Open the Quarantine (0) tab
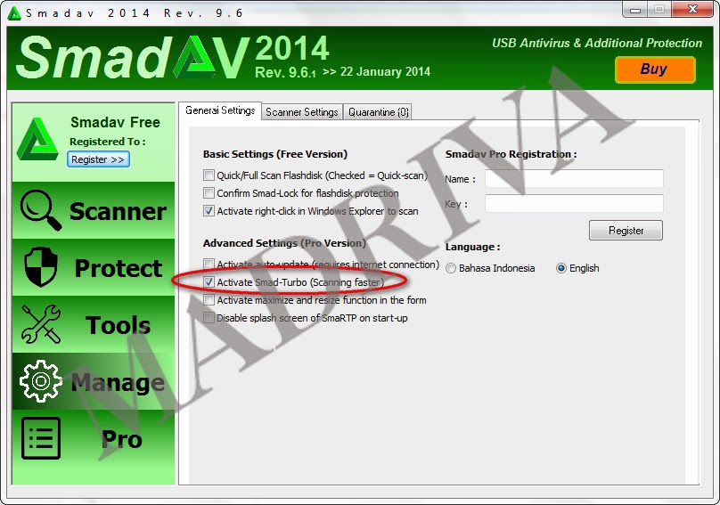Image resolution: width=720 pixels, height=505 pixels. (x=378, y=112)
